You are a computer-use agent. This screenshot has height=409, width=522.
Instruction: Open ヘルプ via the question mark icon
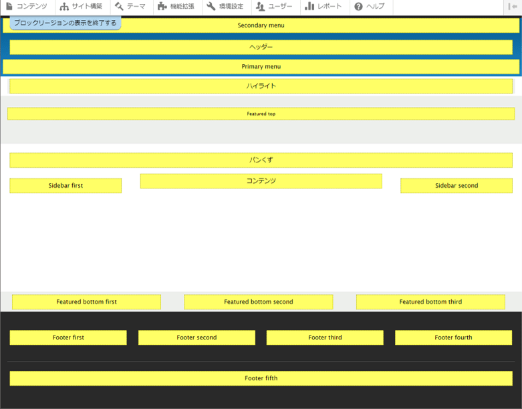[x=358, y=7]
